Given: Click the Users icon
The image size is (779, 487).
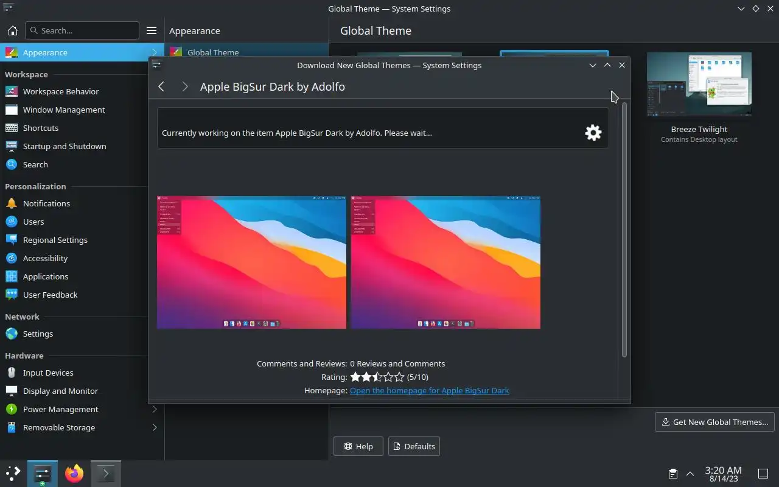Looking at the screenshot, I should pos(12,222).
